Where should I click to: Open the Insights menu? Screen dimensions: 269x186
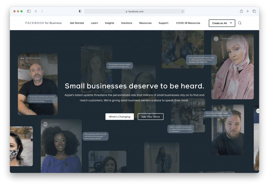click(110, 23)
